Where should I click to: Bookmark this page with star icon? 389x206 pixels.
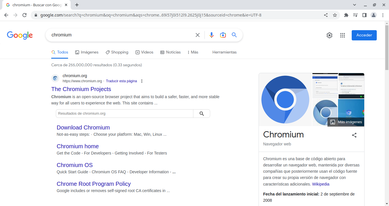(x=335, y=15)
